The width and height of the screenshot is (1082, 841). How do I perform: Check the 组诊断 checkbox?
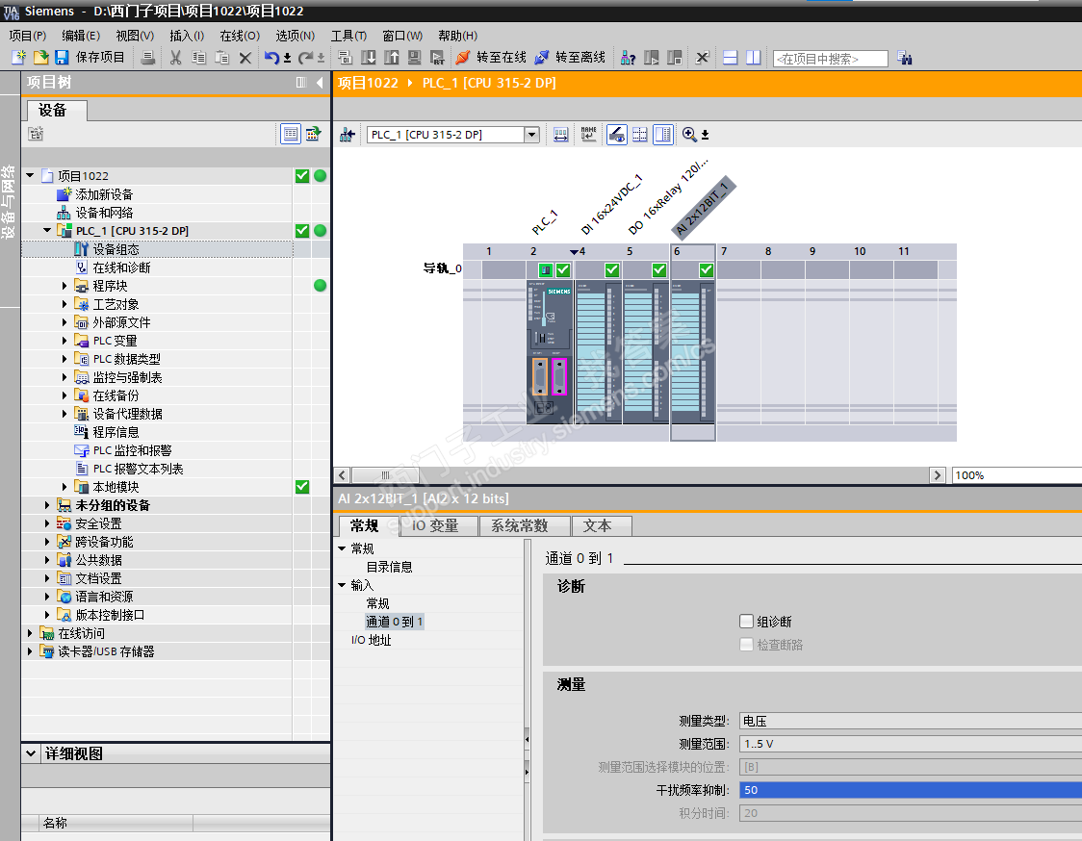[746, 622]
